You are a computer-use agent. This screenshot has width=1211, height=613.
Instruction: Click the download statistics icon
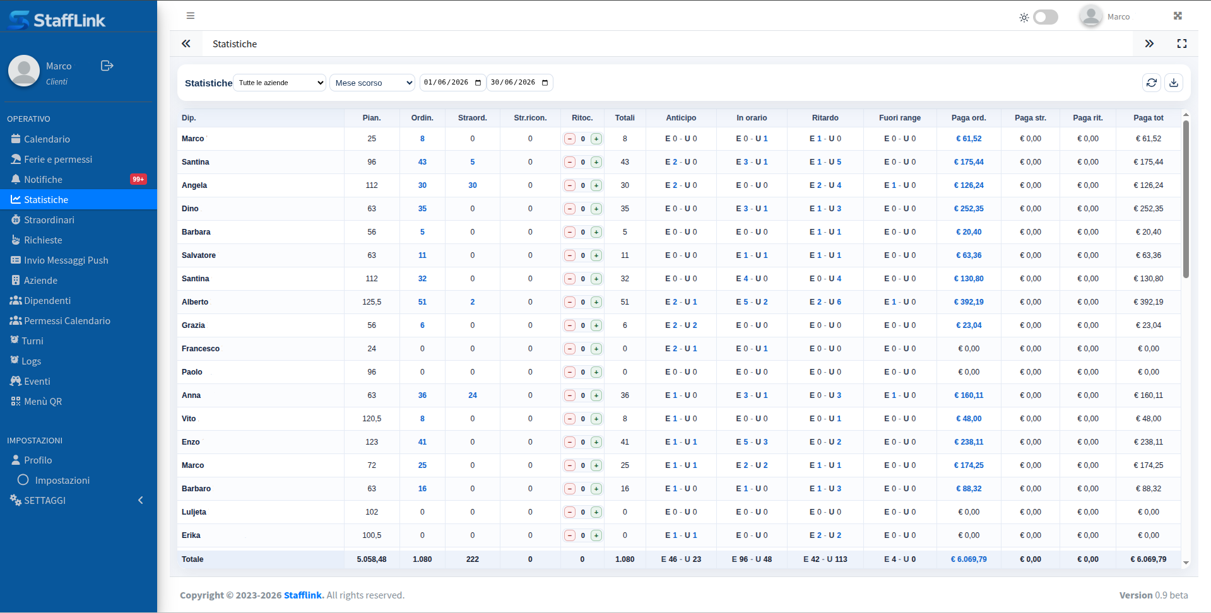pos(1174,83)
